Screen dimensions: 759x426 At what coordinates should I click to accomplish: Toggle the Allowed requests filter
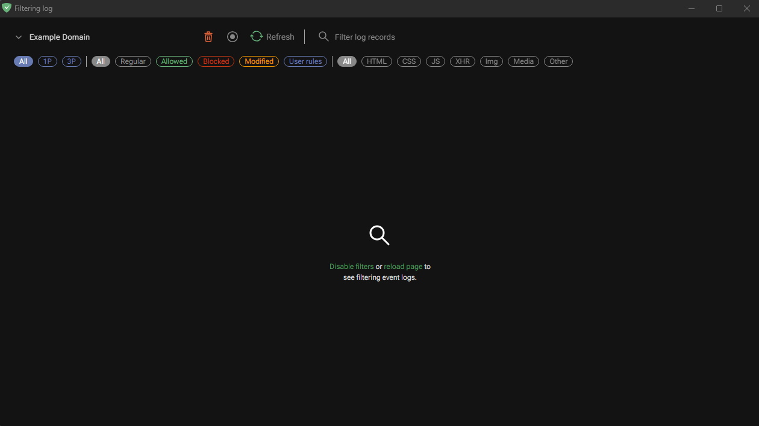174,61
